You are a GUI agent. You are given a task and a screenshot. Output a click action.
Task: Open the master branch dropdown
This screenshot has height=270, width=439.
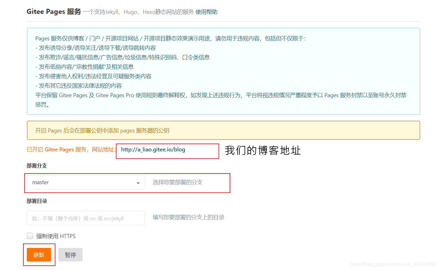coord(86,183)
